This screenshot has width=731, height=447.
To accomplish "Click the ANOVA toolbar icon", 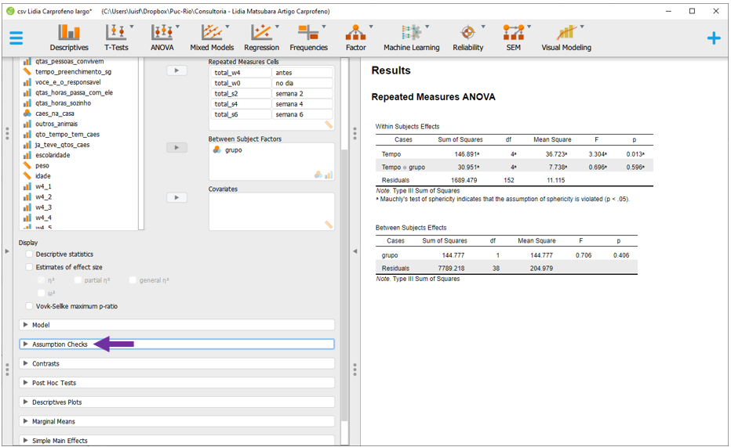I will 162,37.
